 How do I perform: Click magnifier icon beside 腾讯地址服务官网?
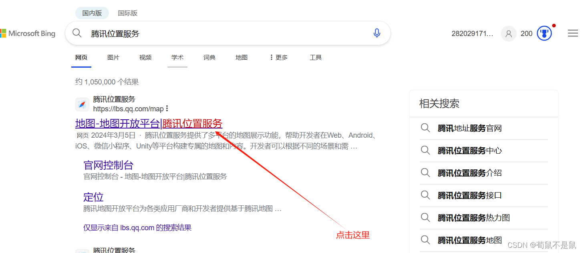point(425,128)
